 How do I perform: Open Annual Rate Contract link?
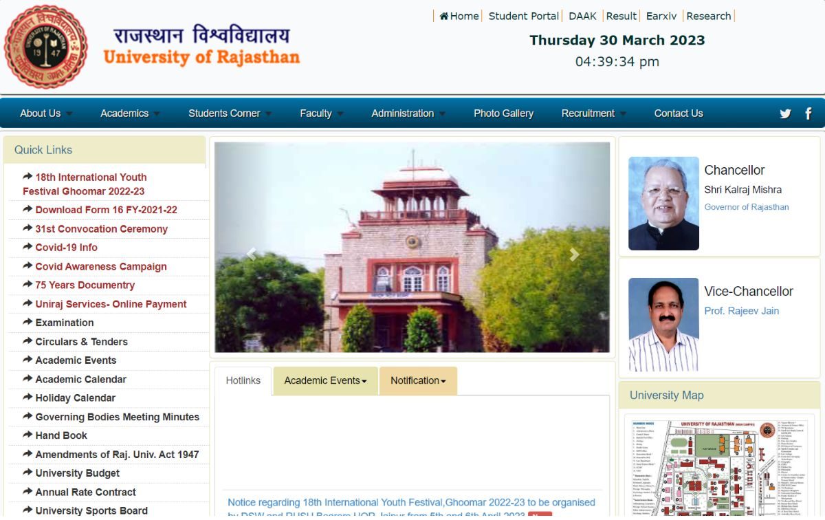tap(85, 492)
